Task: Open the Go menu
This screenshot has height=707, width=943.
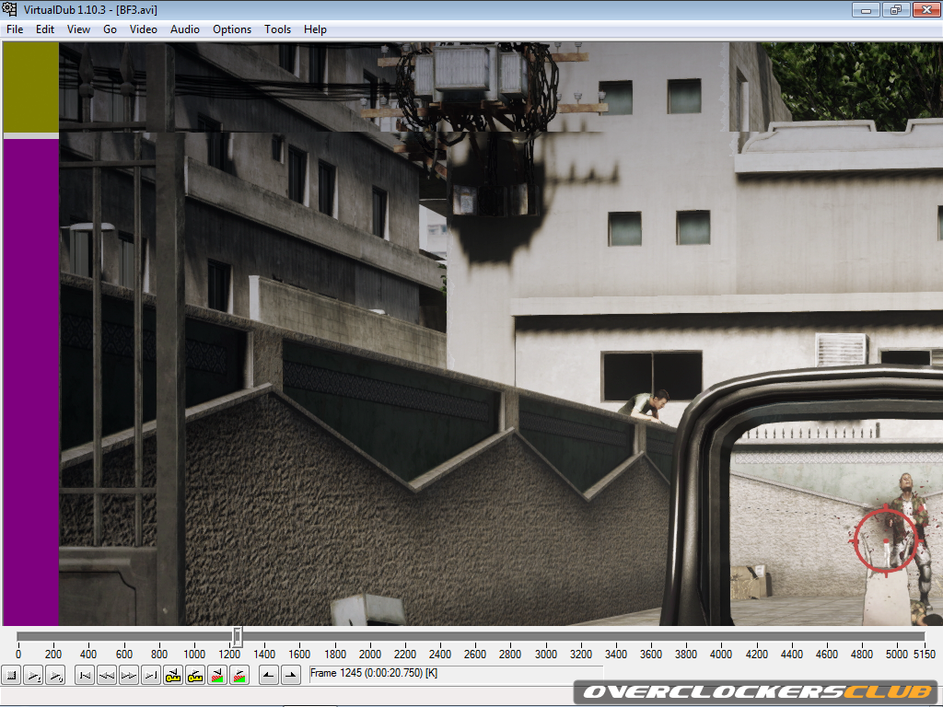Action: point(111,29)
